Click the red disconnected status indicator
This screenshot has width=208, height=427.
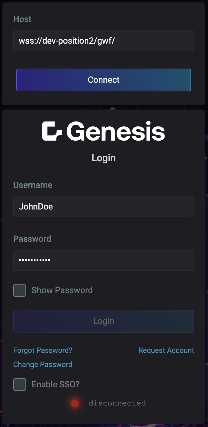coord(75,403)
